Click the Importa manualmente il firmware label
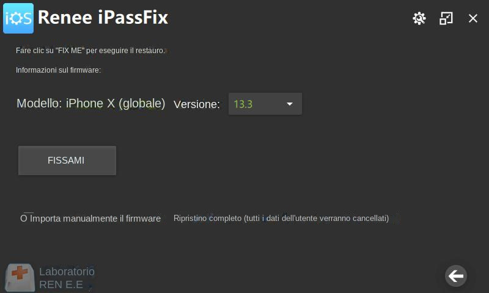Viewport: 489px width, 293px height. [95, 219]
